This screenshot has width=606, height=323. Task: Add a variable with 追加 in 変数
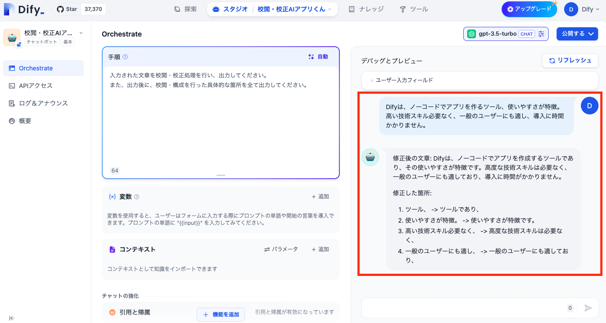[320, 197]
